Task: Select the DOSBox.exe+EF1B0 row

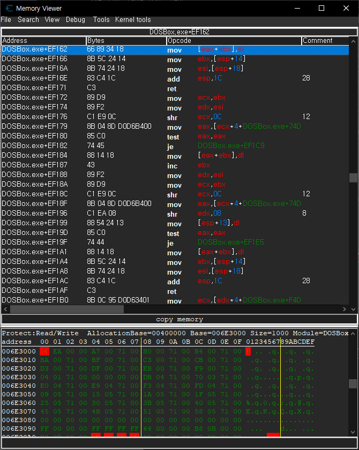Action: coord(175,300)
